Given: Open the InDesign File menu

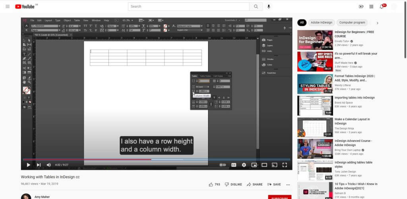Looking at the screenshot, I should (x=32, y=20).
